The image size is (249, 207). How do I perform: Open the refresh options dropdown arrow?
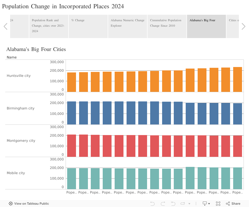[x=189, y=204]
